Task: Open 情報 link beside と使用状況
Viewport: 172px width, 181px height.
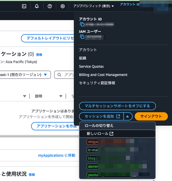Action: (32, 175)
